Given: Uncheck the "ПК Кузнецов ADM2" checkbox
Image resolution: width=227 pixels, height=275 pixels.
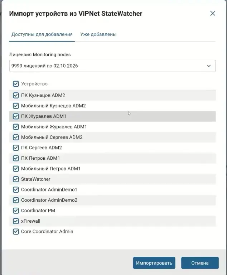Looking at the screenshot, I should (x=16, y=95).
